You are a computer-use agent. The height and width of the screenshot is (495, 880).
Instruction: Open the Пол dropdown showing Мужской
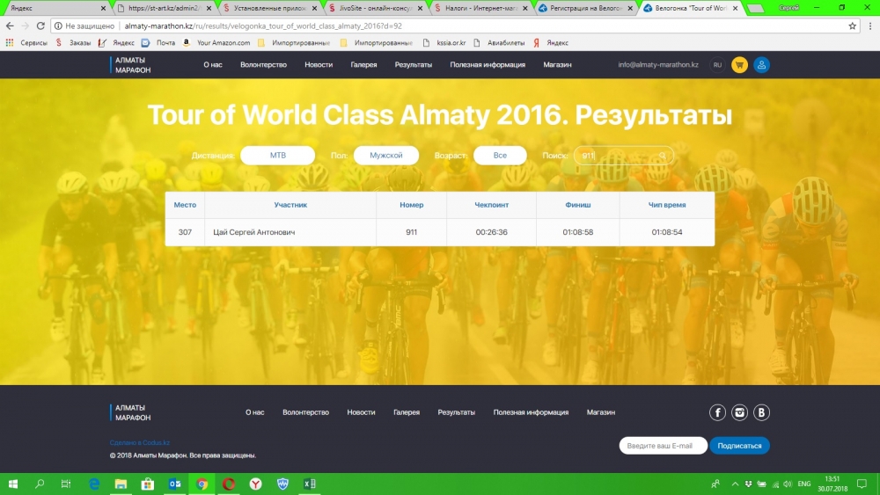(385, 156)
